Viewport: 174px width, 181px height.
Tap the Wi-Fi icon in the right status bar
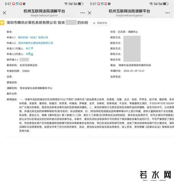point(151,4)
